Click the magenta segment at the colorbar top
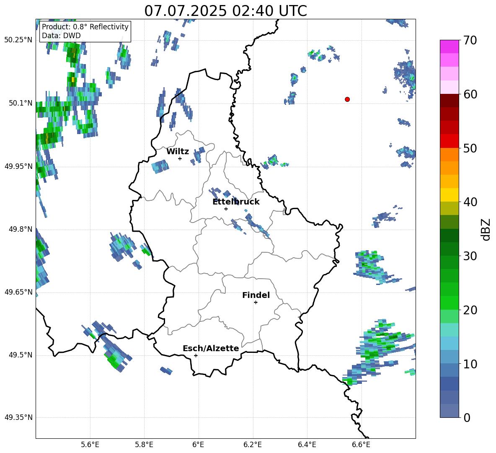Viewport: 496px width, 453px height. (x=449, y=47)
